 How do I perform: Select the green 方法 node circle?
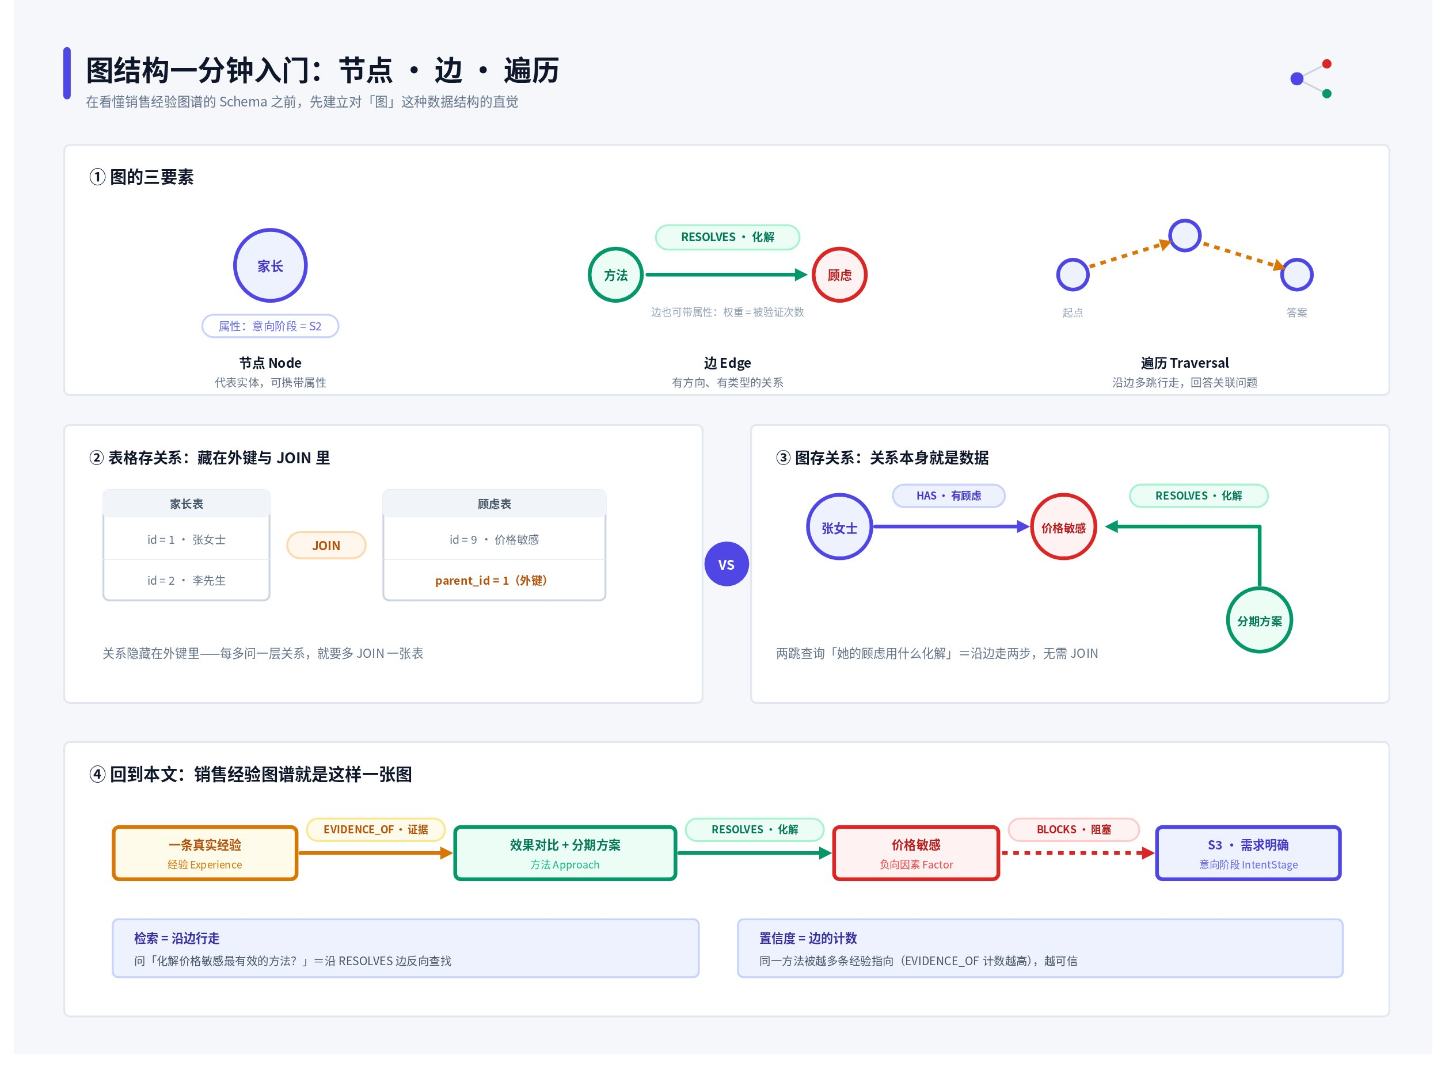pos(615,275)
